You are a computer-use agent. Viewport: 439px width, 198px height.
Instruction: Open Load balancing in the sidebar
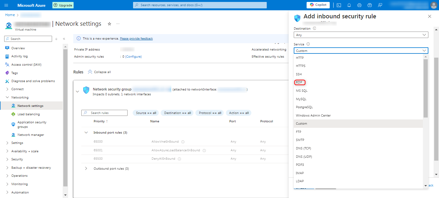point(29,114)
